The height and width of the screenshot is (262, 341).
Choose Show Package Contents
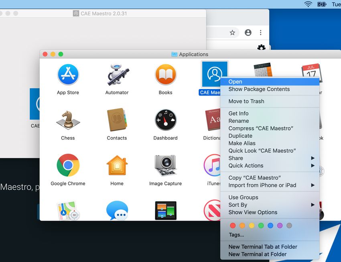[x=270, y=89]
